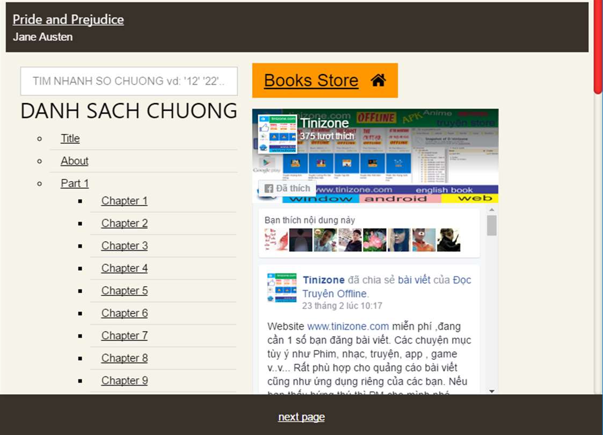
Task: Click the first liker avatar with red flowers
Action: (276, 240)
